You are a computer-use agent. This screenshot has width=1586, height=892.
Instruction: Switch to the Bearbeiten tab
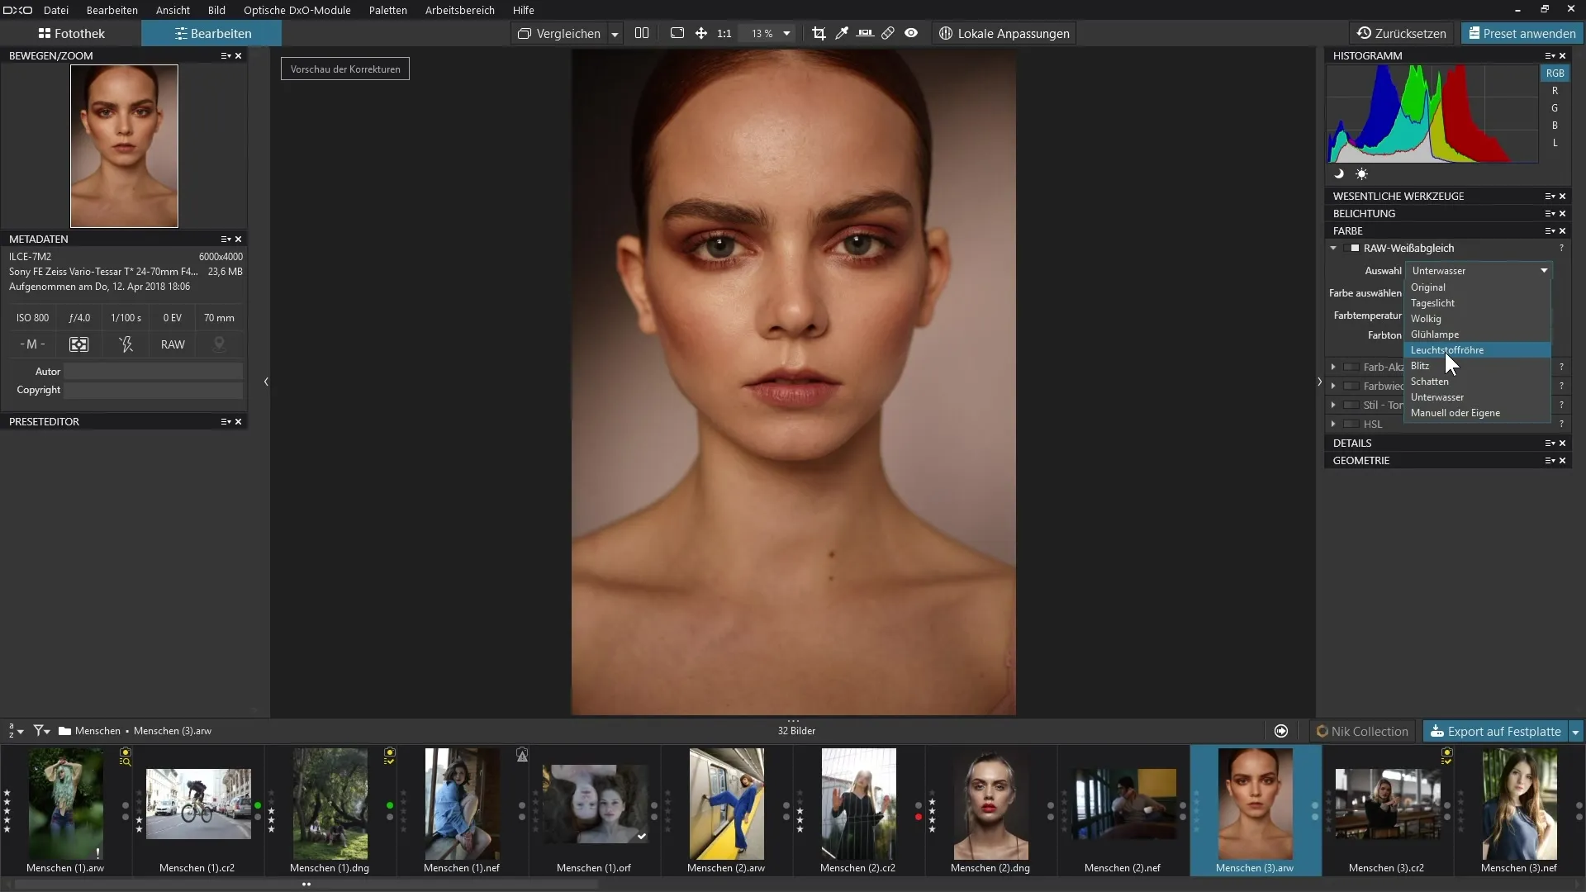click(x=212, y=33)
